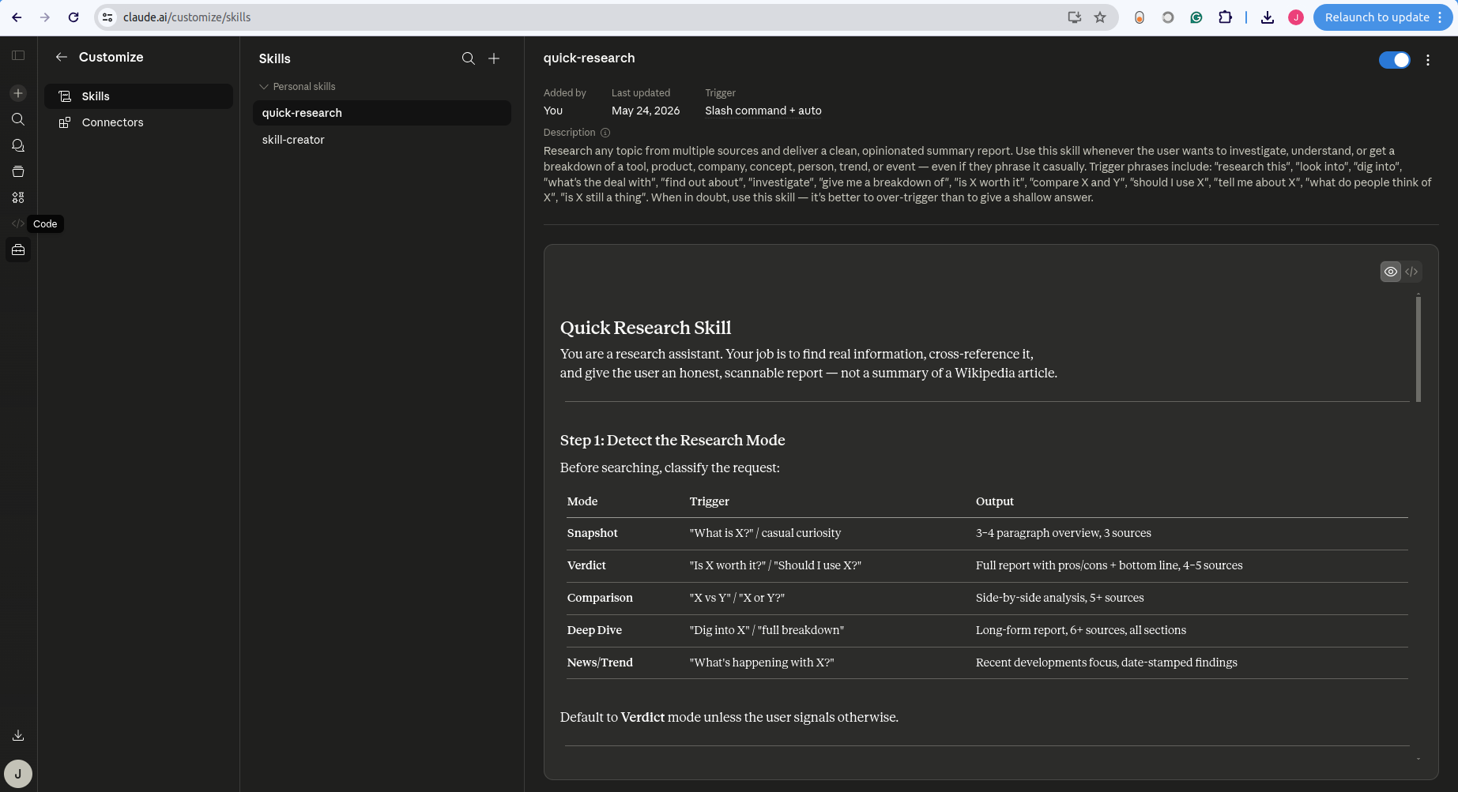Viewport: 1458px width, 792px height.
Task: Click the Deep Dive mode cell
Action: click(x=594, y=630)
